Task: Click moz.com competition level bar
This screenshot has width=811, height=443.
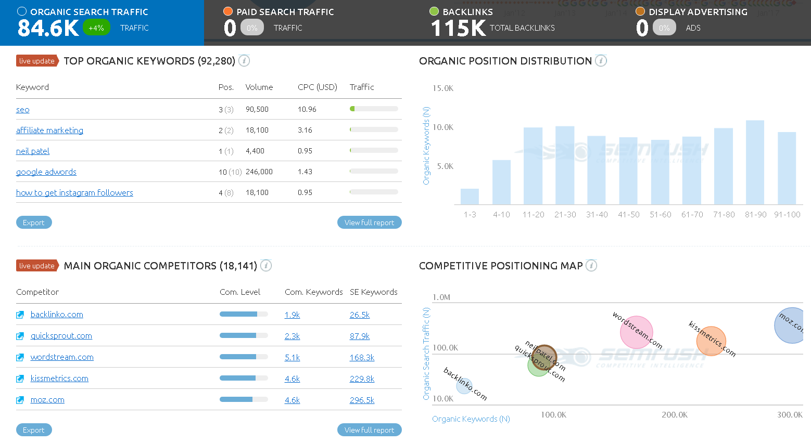Action: point(244,399)
